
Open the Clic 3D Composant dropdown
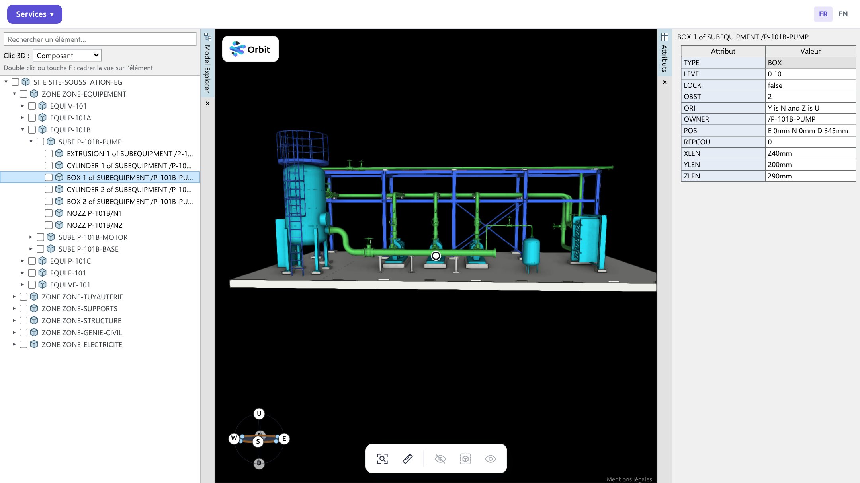coord(67,55)
